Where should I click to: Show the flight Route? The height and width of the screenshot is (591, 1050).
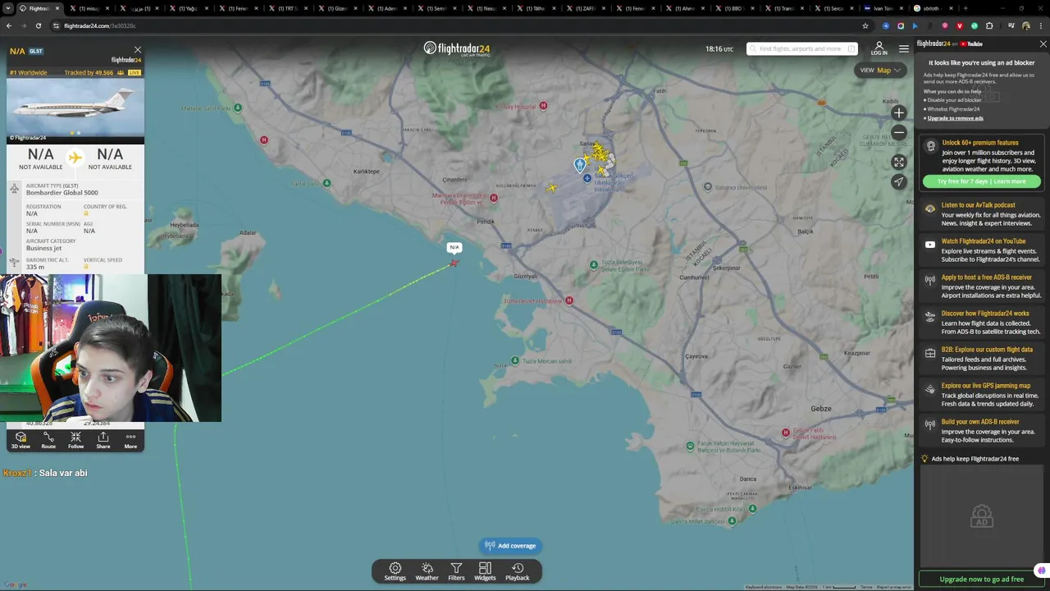48,441
